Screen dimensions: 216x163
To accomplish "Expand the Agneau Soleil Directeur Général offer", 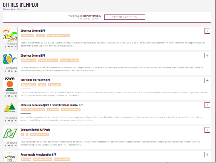I will (x=207, y=31).
